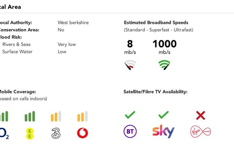234x156 pixels.
Task: Click the Three network logo
Action: [56, 133]
